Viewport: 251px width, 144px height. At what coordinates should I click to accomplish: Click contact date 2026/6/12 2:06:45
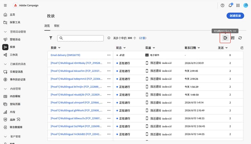[195, 126]
